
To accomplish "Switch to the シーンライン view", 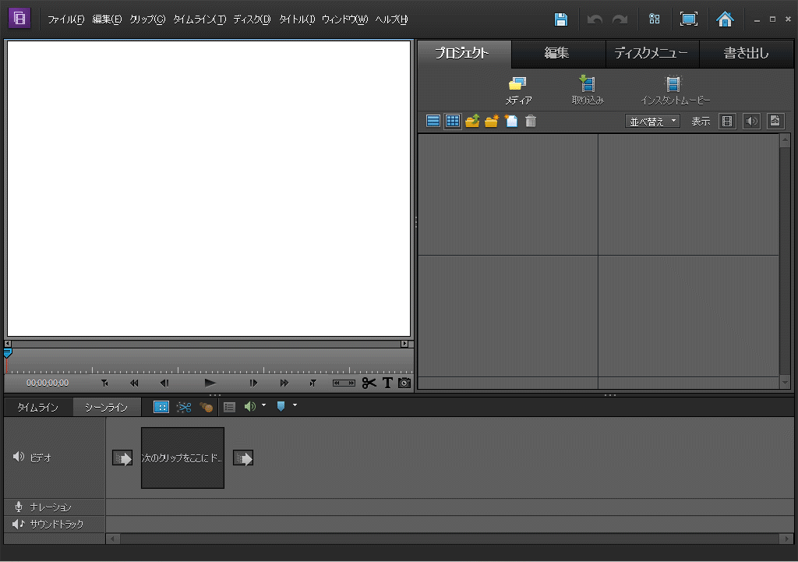I will [106, 406].
